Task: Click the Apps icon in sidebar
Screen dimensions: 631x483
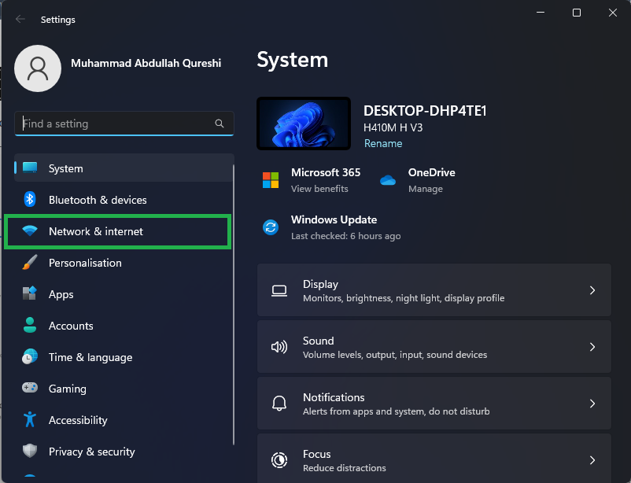Action: point(30,294)
